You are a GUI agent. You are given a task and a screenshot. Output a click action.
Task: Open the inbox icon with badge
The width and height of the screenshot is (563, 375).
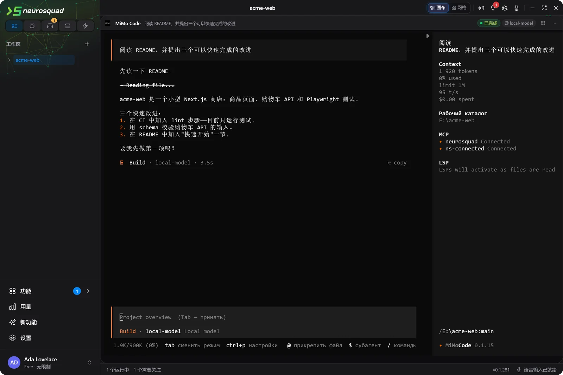click(x=50, y=26)
